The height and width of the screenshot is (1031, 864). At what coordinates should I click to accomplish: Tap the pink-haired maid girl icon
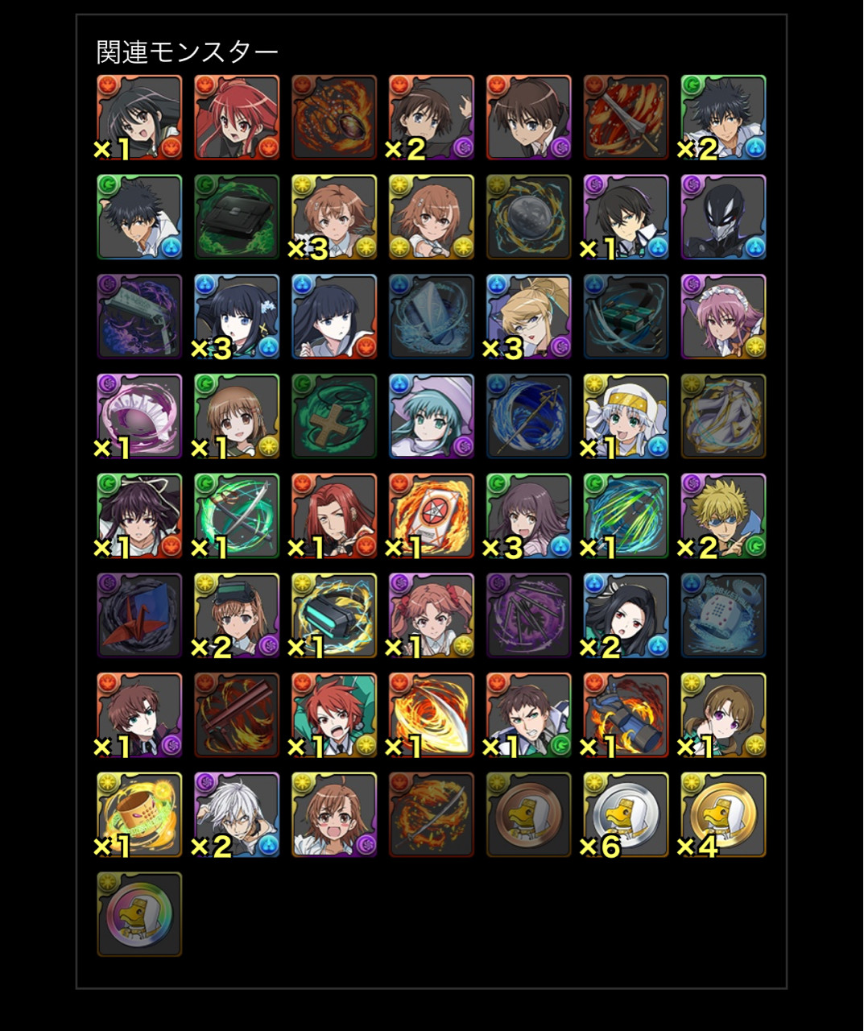coord(723,317)
